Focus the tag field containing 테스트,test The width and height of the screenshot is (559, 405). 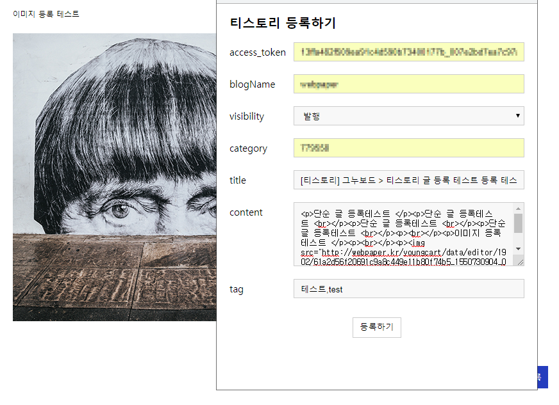point(408,289)
